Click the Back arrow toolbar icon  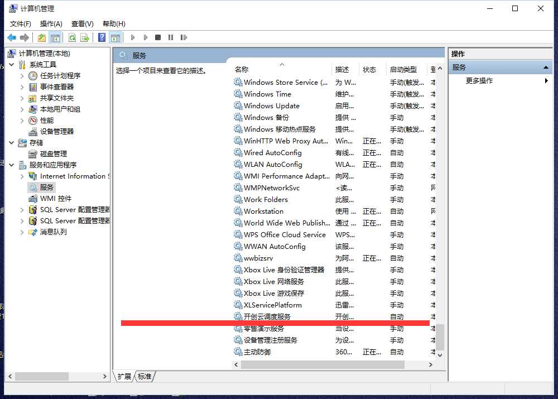coord(12,37)
